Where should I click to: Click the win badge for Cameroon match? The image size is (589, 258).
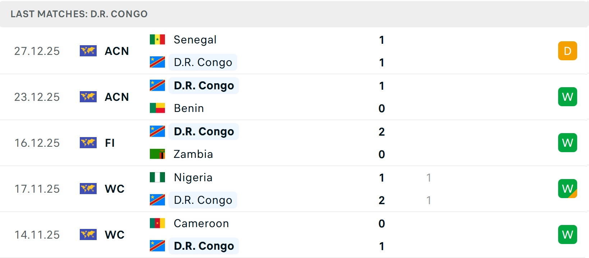click(x=567, y=235)
